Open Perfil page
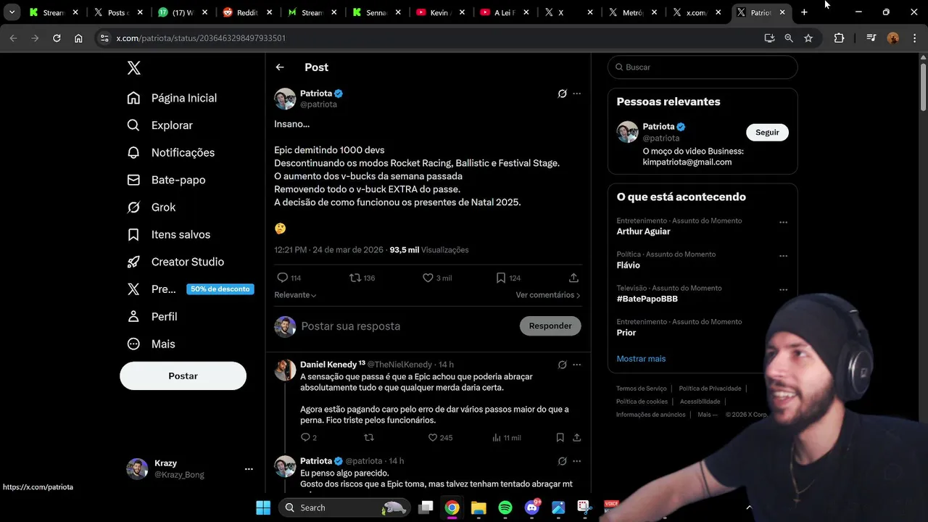This screenshot has width=928, height=522. [152, 317]
